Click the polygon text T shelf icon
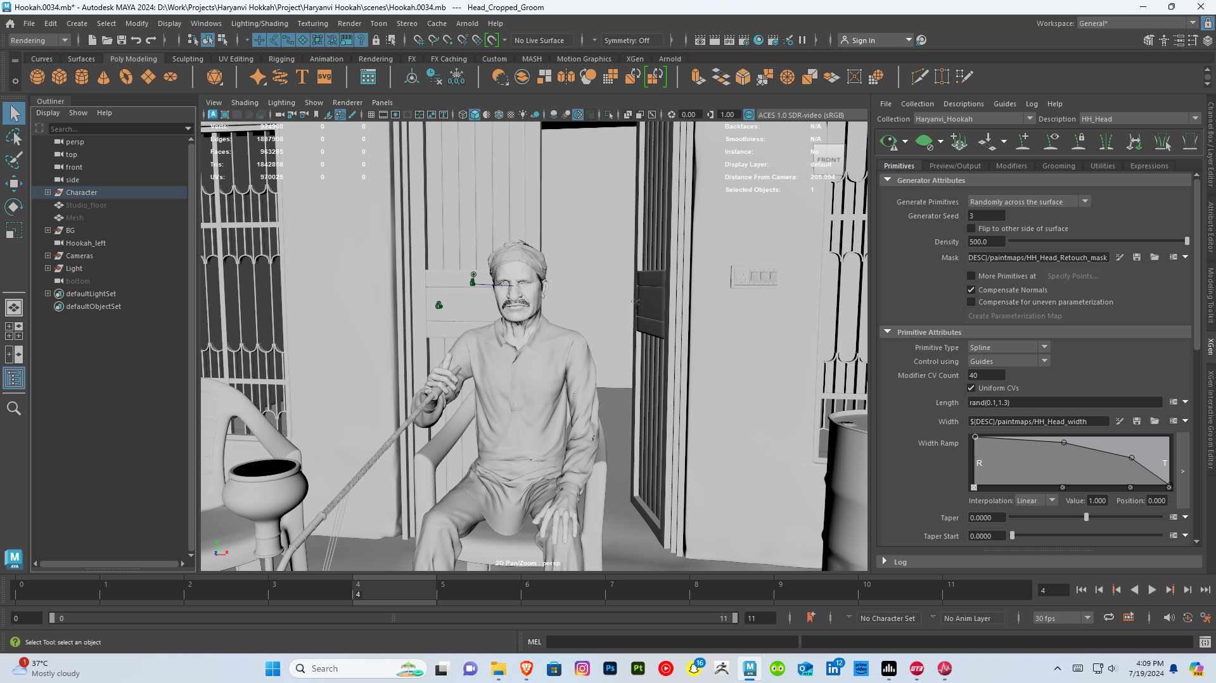The width and height of the screenshot is (1216, 683). [x=302, y=77]
